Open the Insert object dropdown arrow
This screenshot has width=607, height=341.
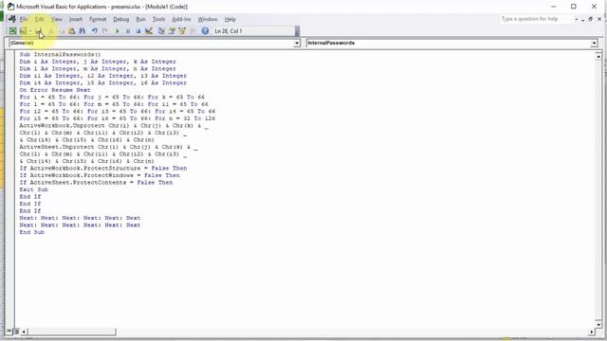30,31
